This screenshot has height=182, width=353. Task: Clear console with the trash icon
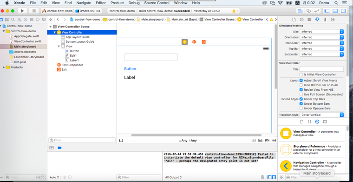click(262, 177)
